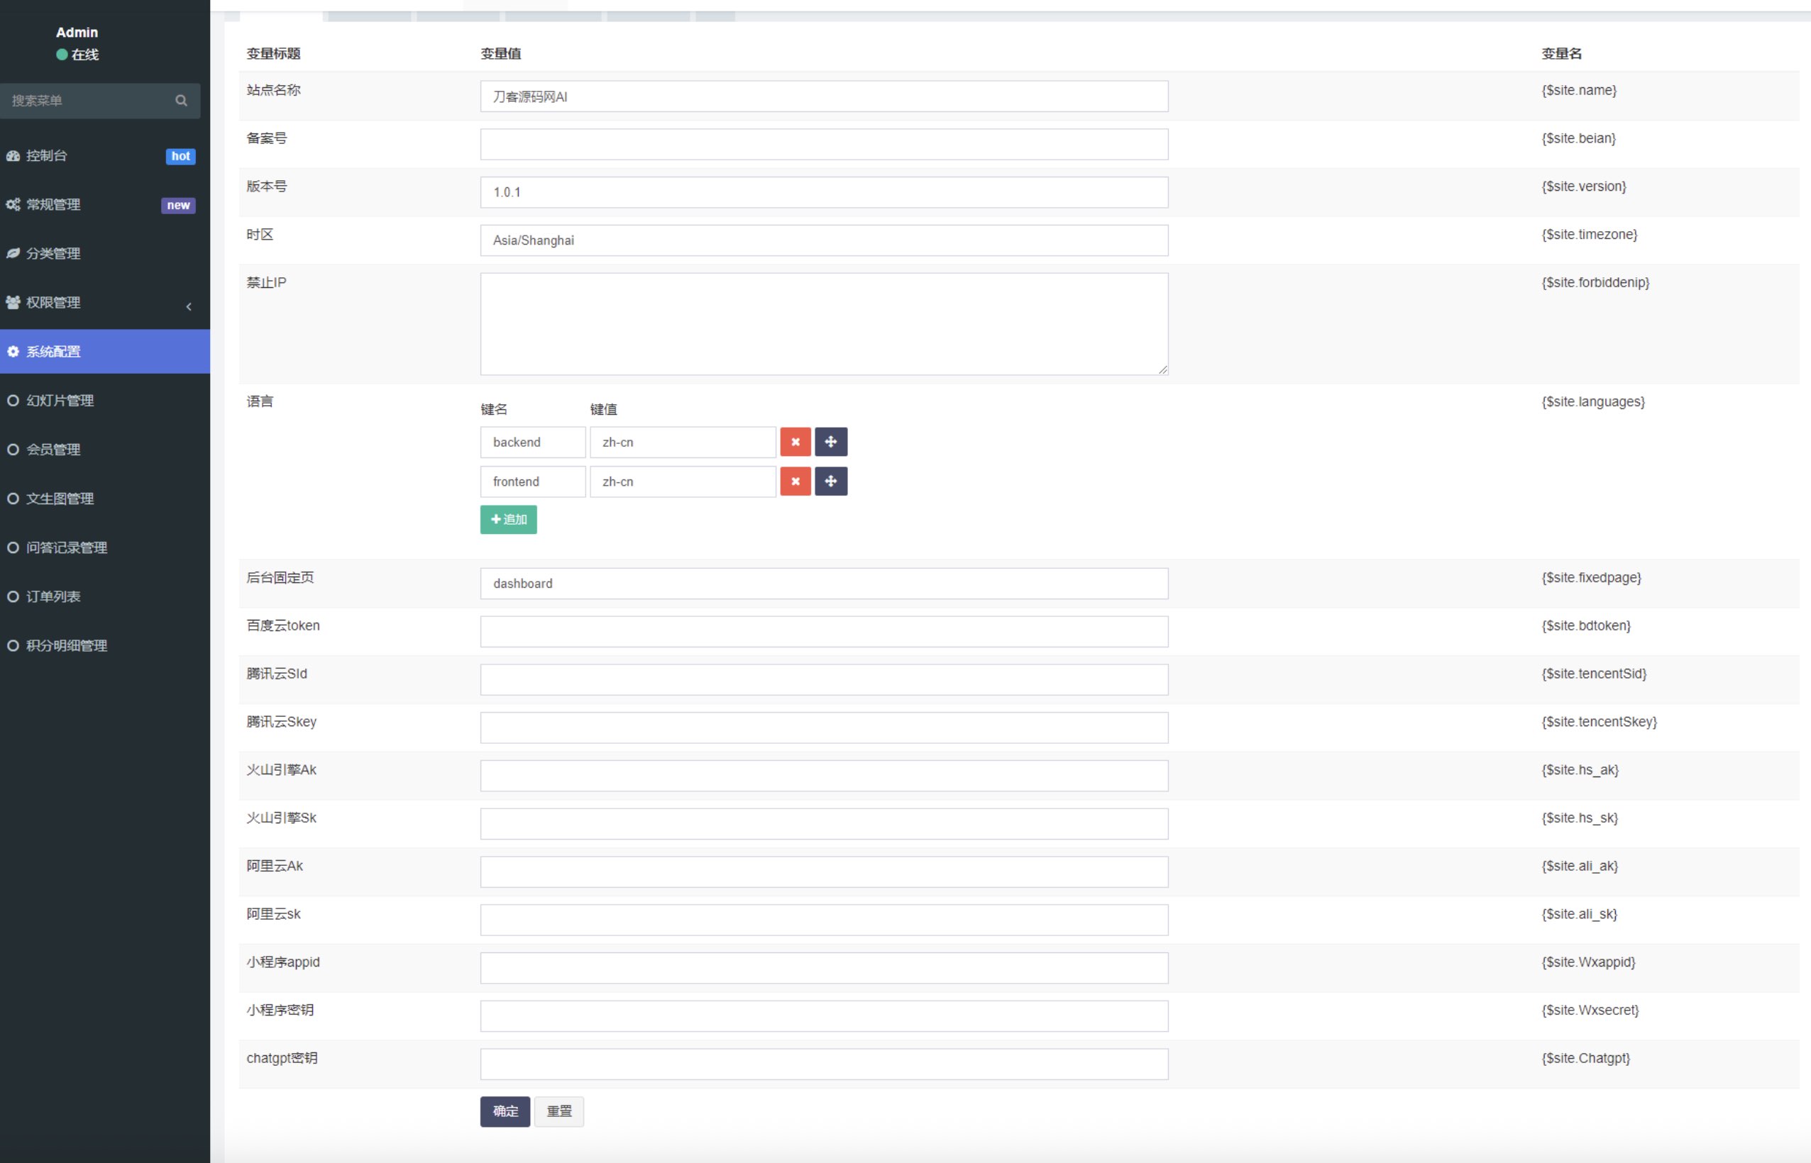Delete the backend language row
Image resolution: width=1811 pixels, height=1163 pixels.
pyautogui.click(x=795, y=442)
